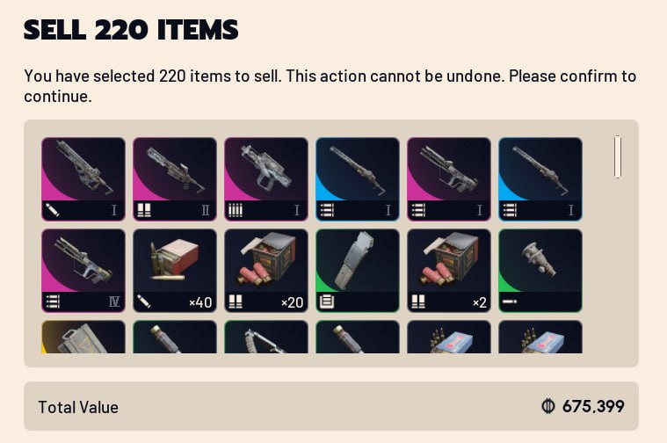Click the first green-bordered grip item in third row

(x=175, y=337)
